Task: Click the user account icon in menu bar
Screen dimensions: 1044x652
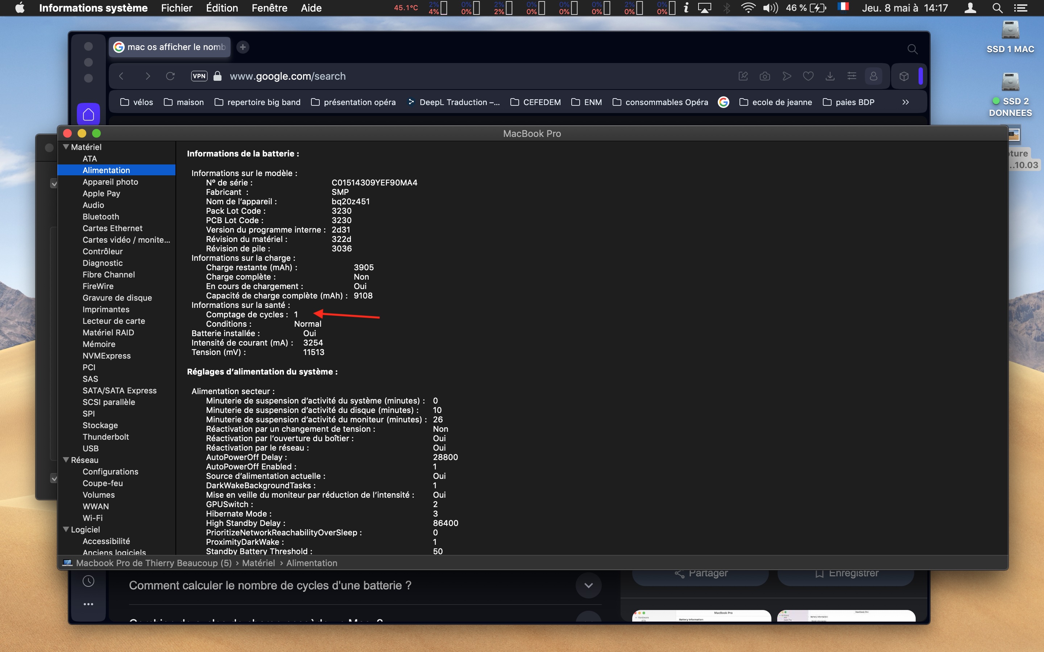Action: (x=970, y=8)
